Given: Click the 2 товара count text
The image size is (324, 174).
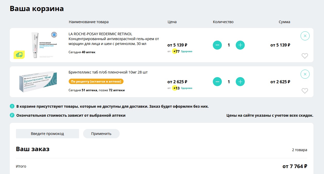Looking at the screenshot, I should point(300,150).
